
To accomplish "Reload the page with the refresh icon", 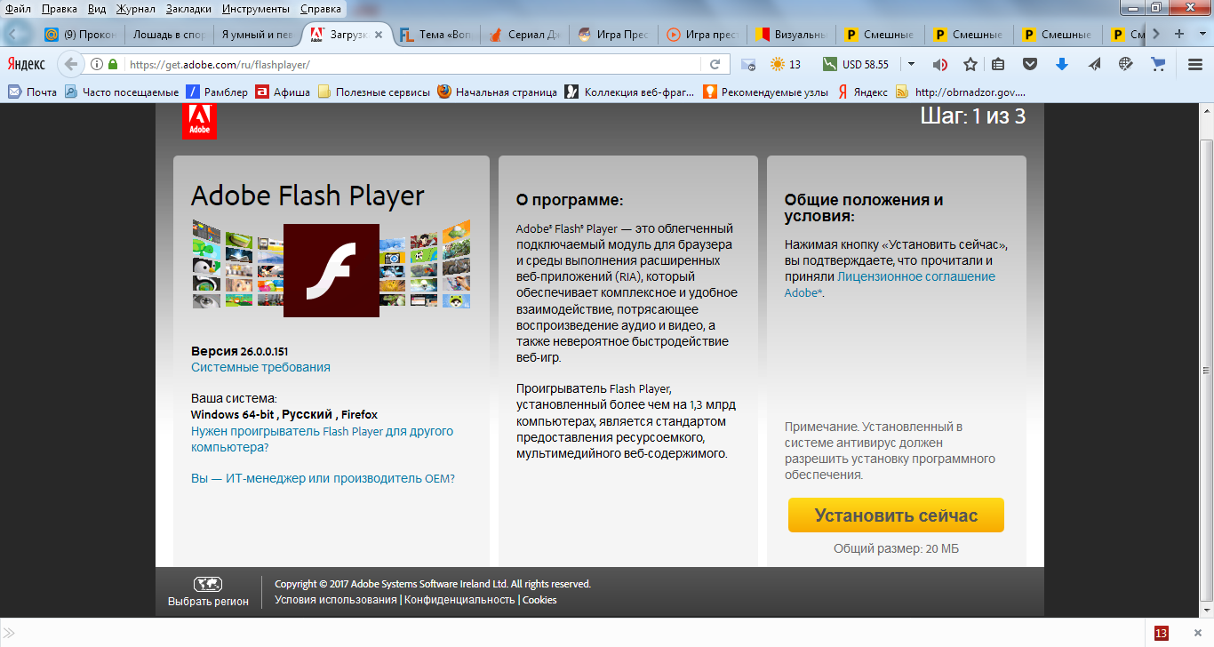I will click(715, 64).
